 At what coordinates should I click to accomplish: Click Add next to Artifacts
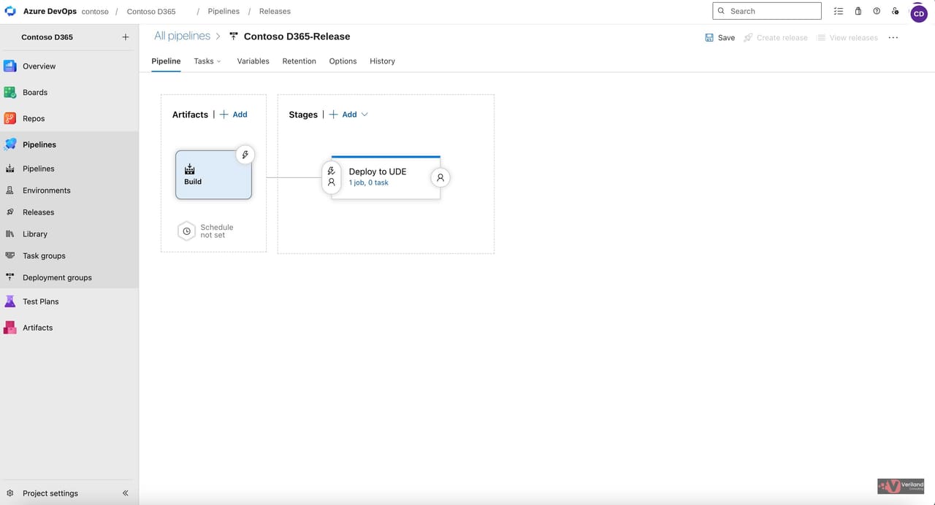coord(234,115)
